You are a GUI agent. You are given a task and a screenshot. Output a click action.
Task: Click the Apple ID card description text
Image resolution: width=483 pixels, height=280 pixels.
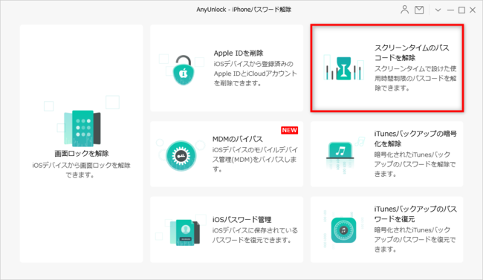click(256, 74)
